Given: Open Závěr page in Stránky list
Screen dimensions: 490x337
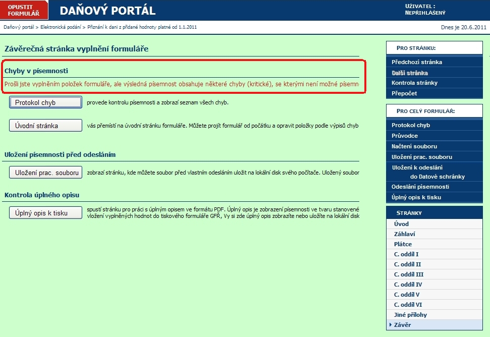Looking at the screenshot, I should [x=434, y=324].
